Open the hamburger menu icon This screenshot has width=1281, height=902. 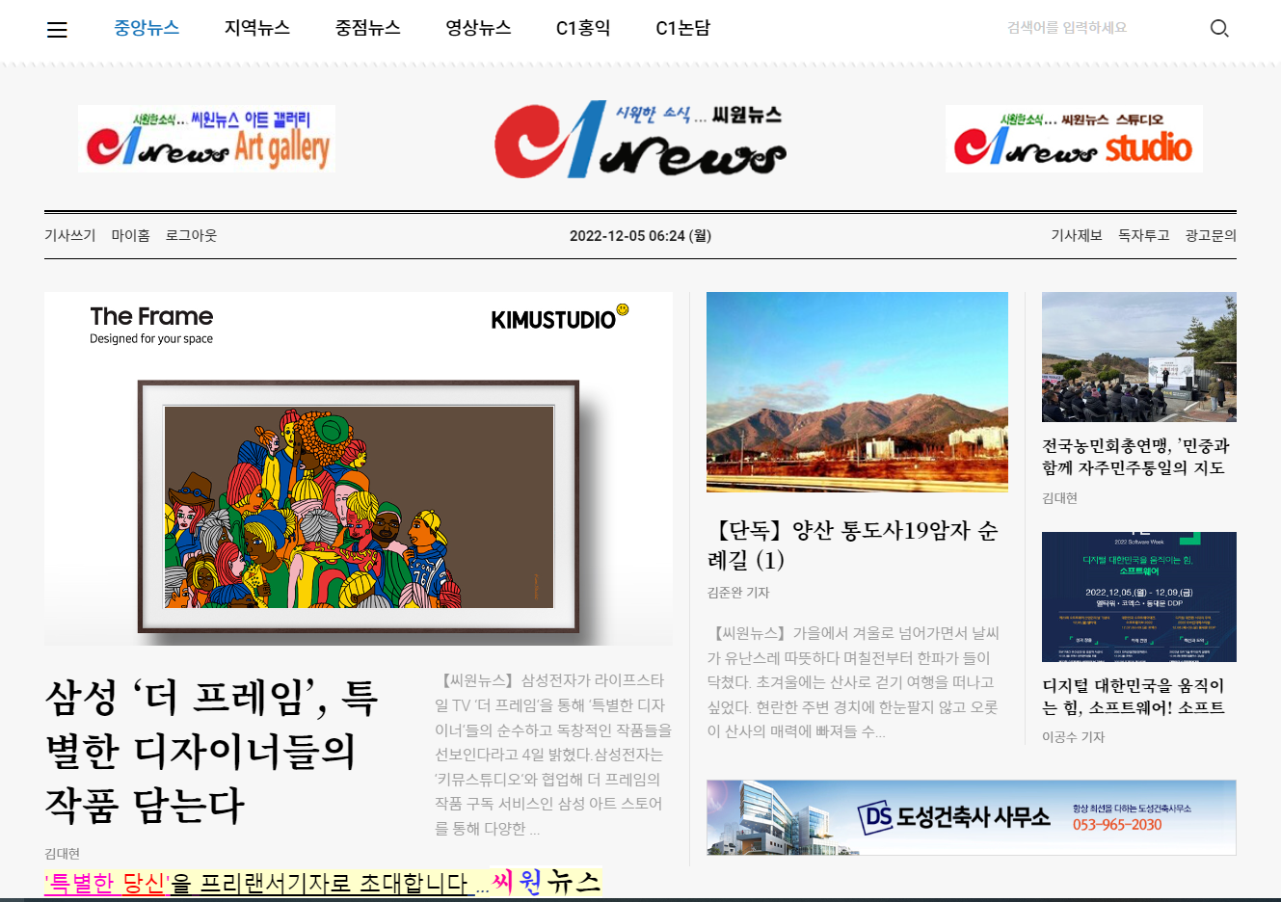click(x=57, y=30)
